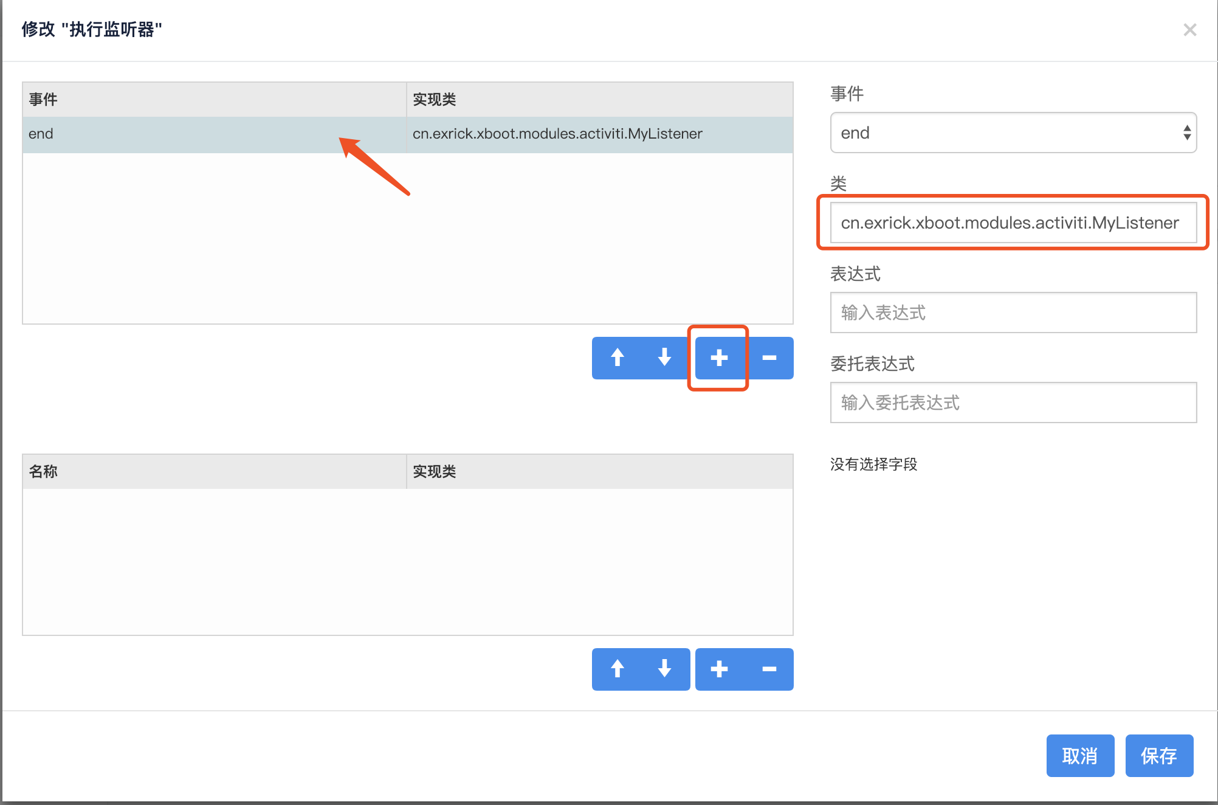Click the 保存 save button
This screenshot has height=805, width=1218.
pyautogui.click(x=1159, y=756)
